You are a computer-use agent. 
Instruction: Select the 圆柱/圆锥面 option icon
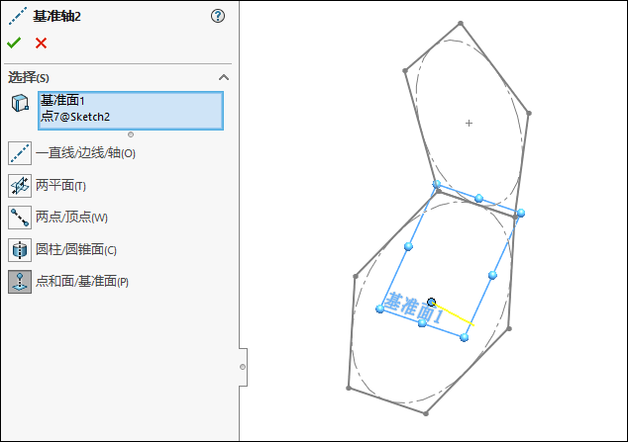pos(20,250)
